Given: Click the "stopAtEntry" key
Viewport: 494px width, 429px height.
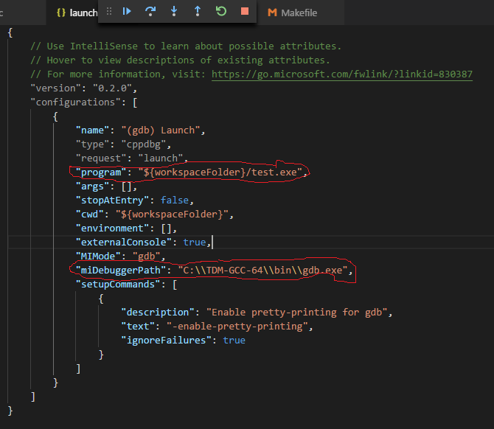Looking at the screenshot, I should (112, 200).
